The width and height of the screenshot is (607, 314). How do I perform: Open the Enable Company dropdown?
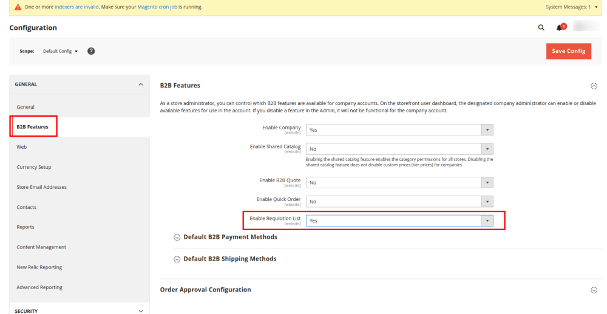pyautogui.click(x=399, y=130)
